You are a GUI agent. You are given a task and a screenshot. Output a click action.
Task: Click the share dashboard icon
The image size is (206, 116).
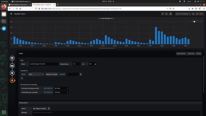tap(163, 14)
